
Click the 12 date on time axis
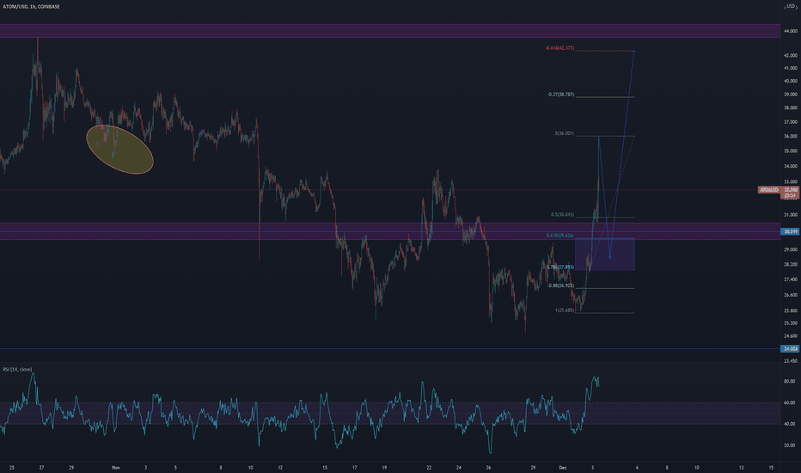280,467
